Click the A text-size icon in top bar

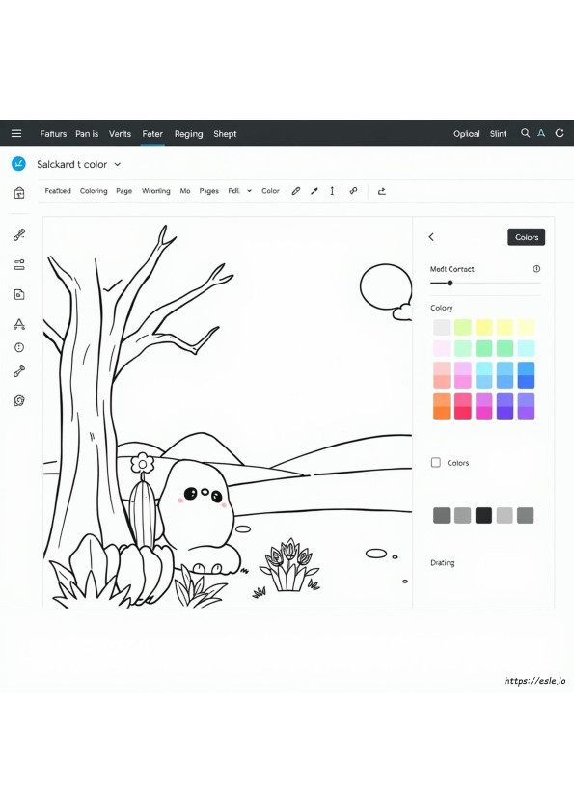pyautogui.click(x=541, y=133)
